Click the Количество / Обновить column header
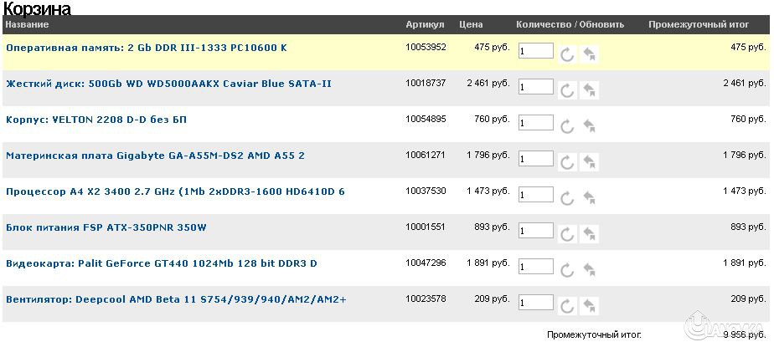Screen dimensions: 774x347 [x=570, y=24]
